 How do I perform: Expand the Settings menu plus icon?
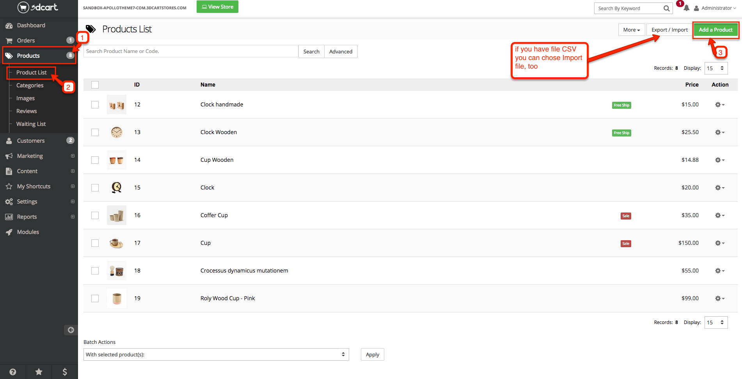coord(73,202)
